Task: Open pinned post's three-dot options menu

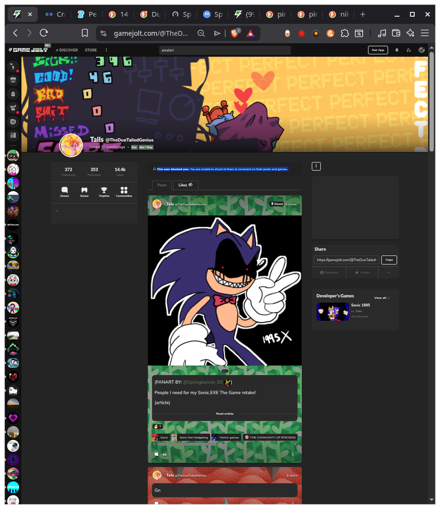Action: coord(293,454)
